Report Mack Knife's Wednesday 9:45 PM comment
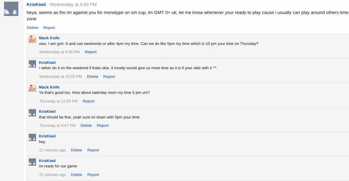The width and height of the screenshot is (349, 181). [x=91, y=52]
